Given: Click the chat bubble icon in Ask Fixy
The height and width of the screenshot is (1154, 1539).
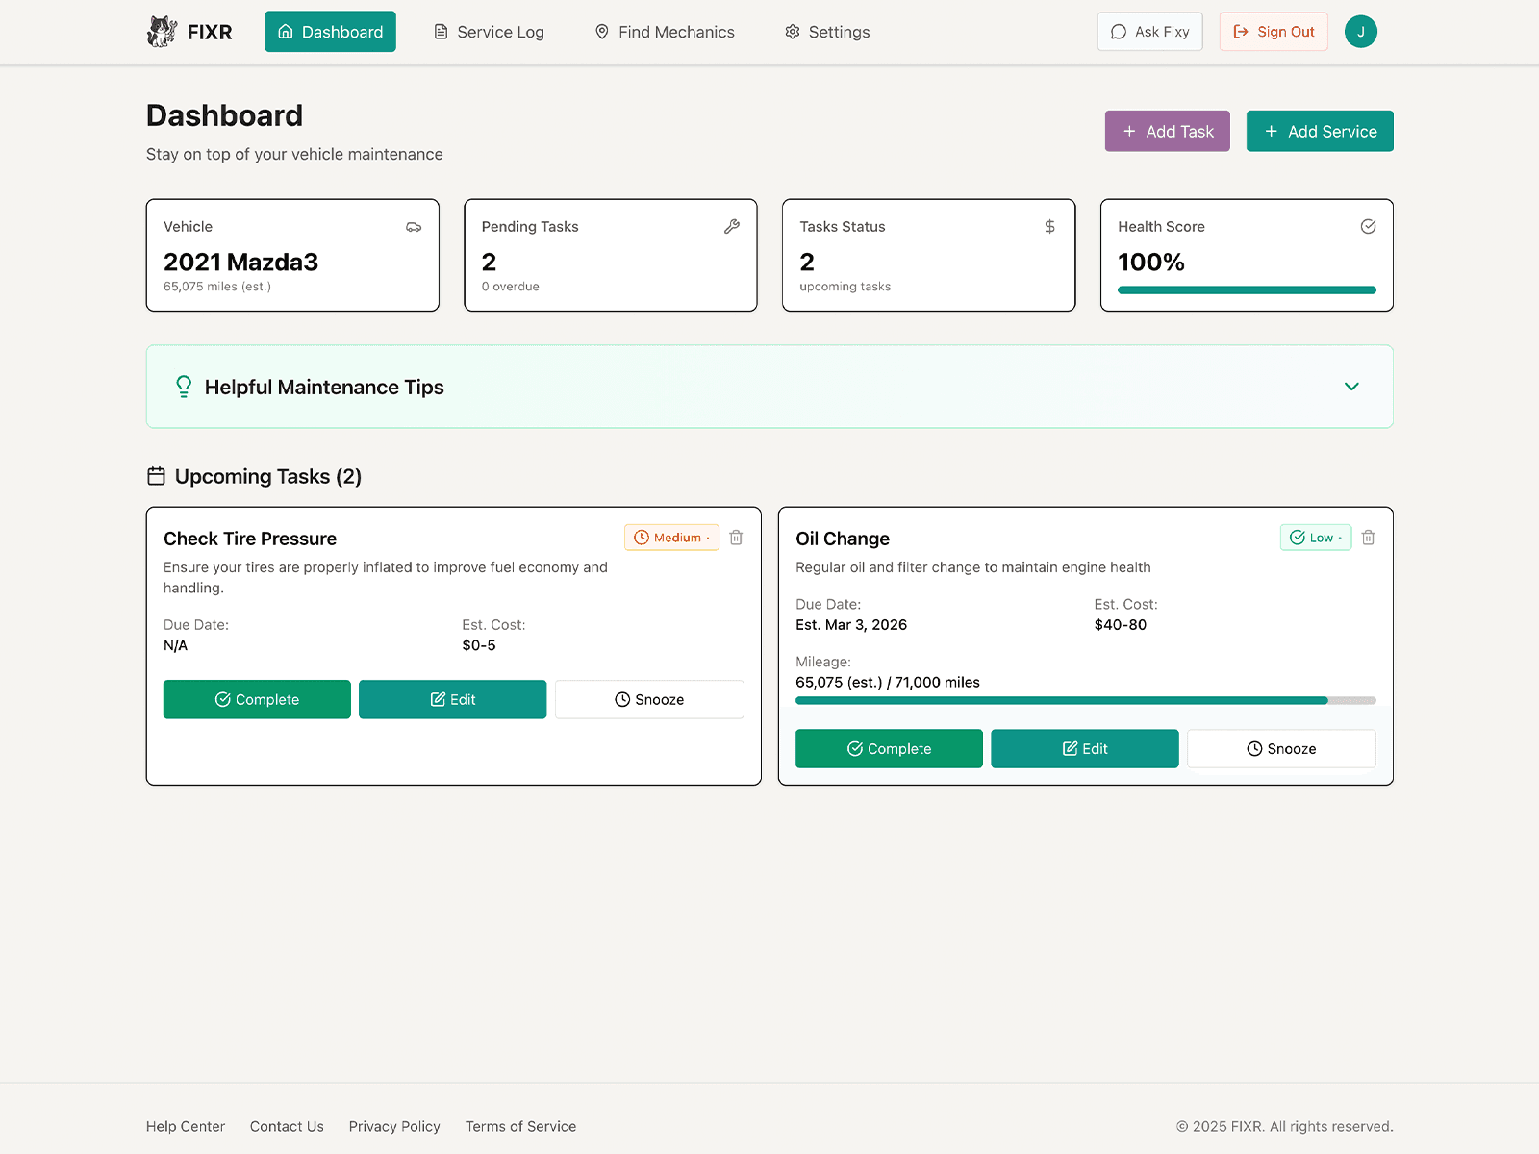Looking at the screenshot, I should coord(1118,31).
